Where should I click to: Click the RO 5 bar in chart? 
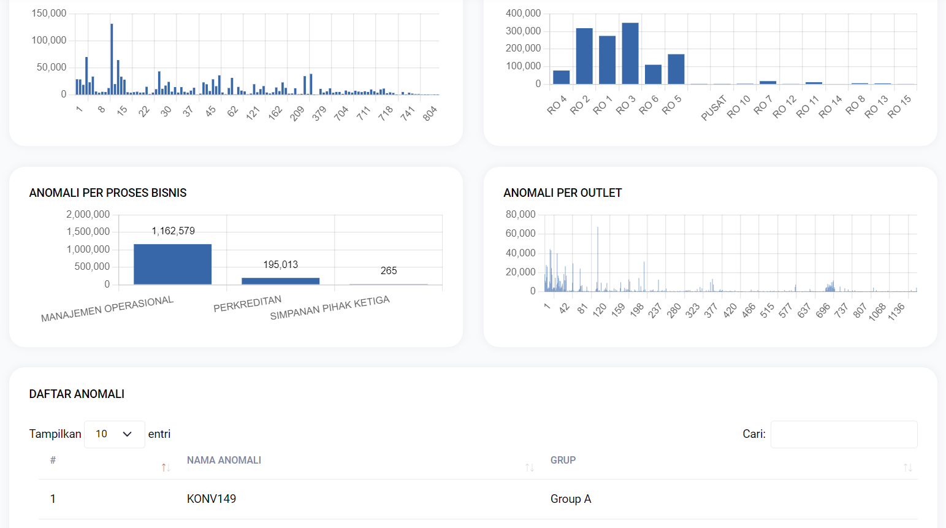[x=676, y=69]
